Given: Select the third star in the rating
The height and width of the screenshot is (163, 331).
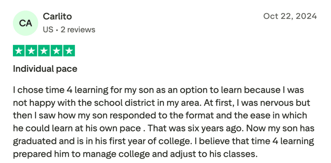Looking at the screenshot, I should [44, 51].
